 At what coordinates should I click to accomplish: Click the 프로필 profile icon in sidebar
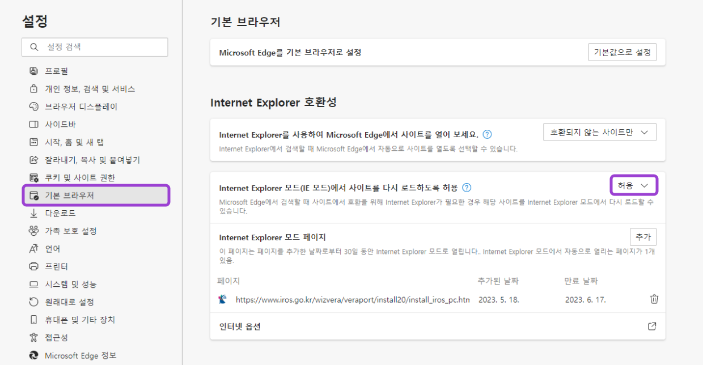tap(33, 70)
